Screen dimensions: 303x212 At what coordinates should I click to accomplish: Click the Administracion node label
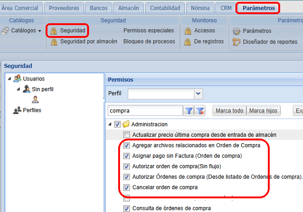click(149, 124)
